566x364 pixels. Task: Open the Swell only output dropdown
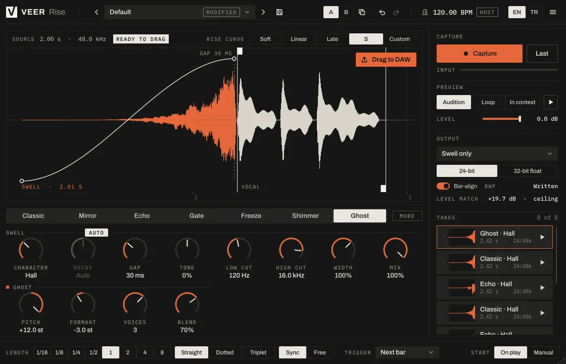[x=497, y=154]
